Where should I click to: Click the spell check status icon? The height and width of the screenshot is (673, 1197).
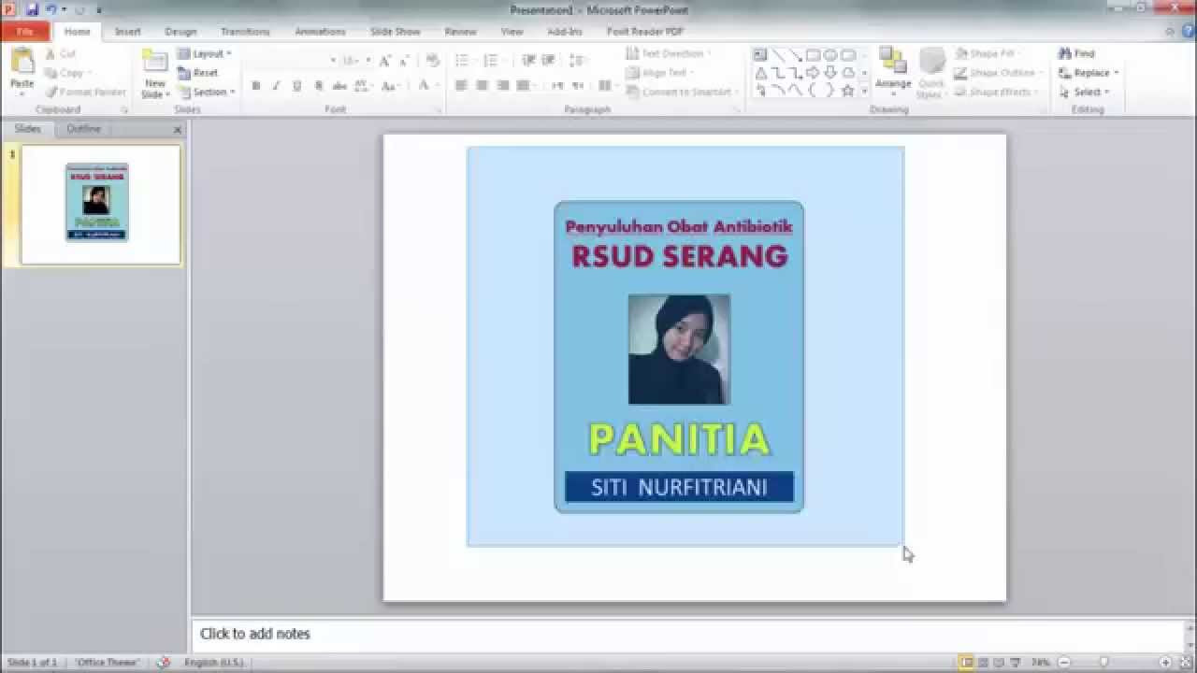point(164,662)
